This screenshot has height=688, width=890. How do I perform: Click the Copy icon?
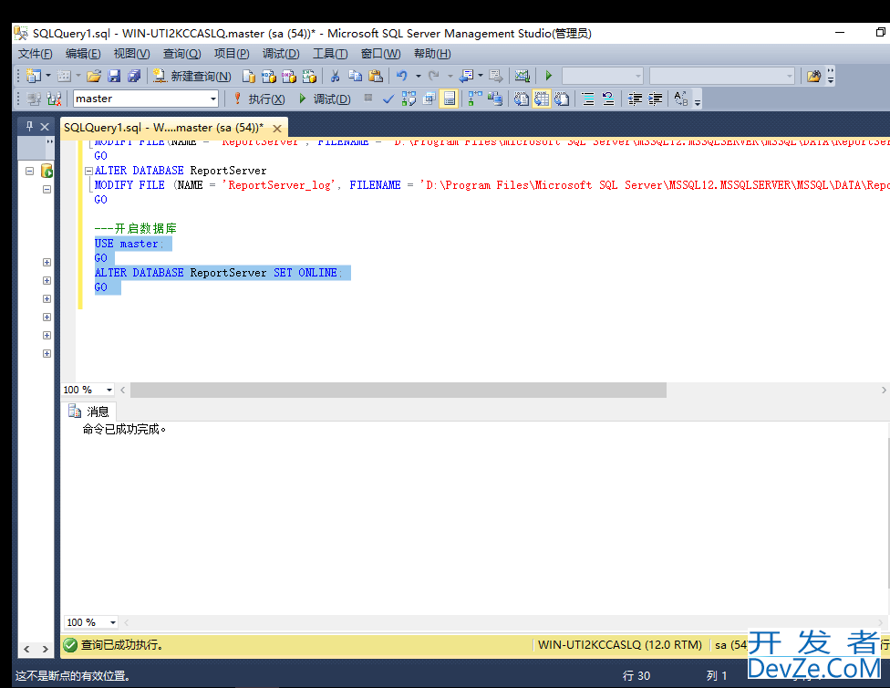pos(356,76)
